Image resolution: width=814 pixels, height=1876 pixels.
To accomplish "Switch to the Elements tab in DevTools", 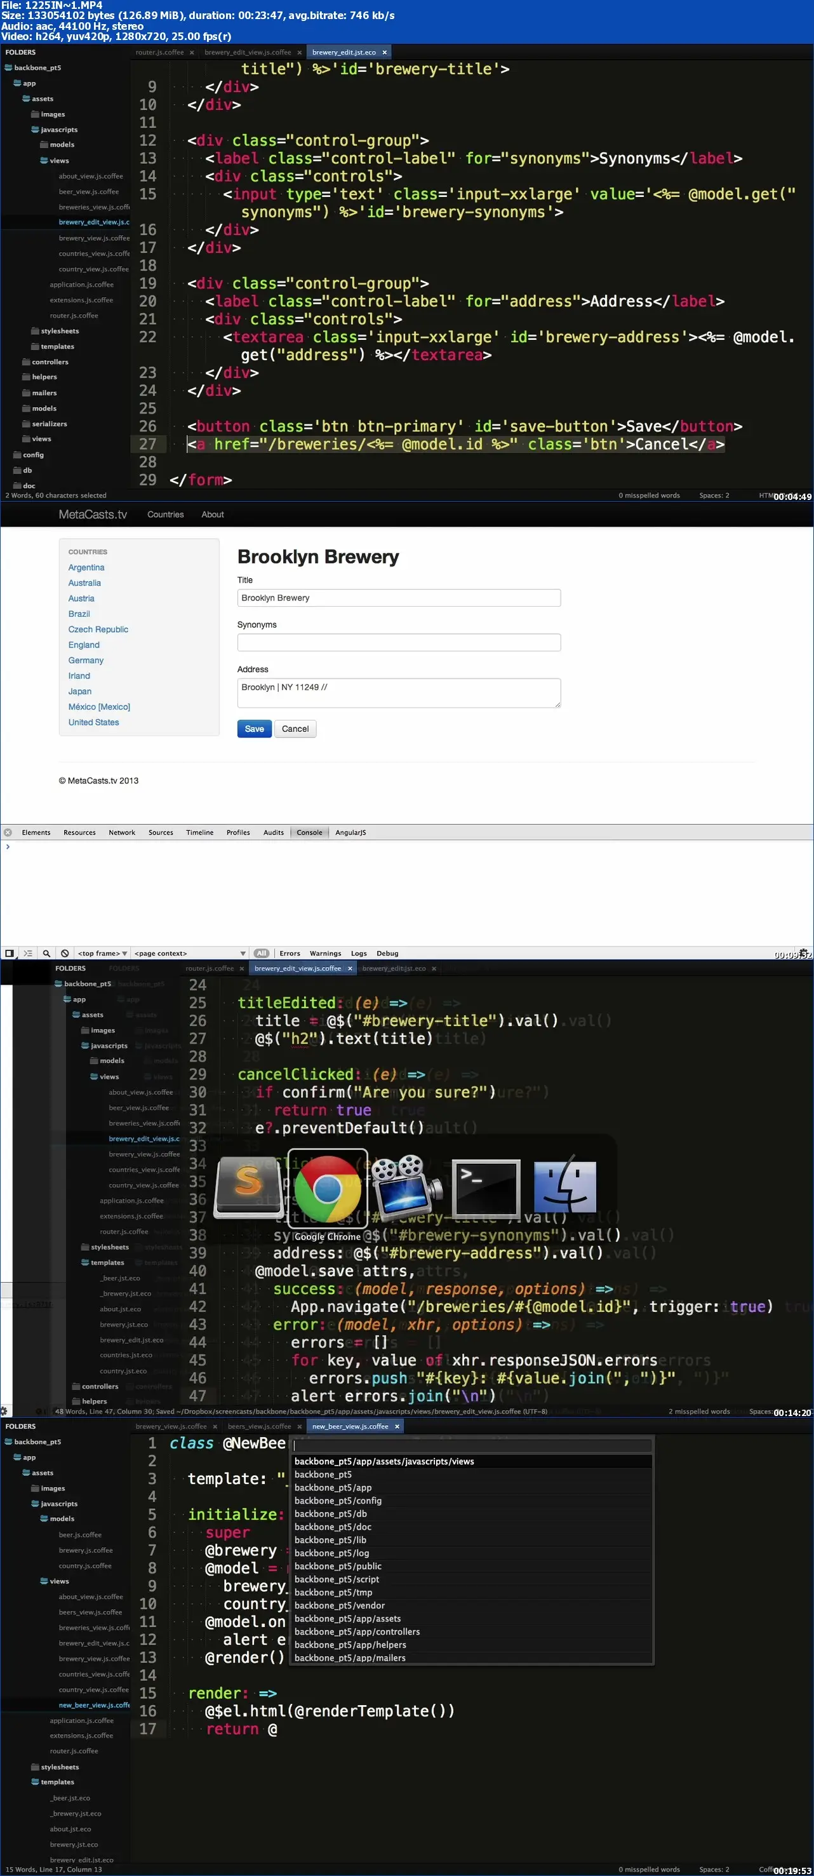I will tap(36, 832).
